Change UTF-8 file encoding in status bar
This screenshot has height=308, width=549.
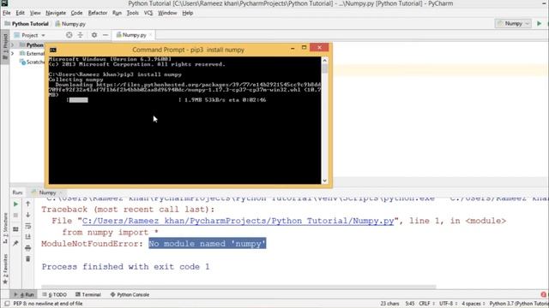coord(448,304)
